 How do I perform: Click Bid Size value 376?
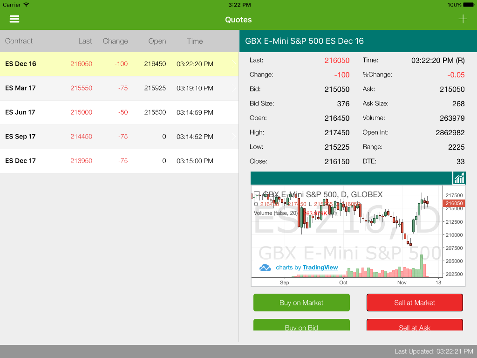point(343,104)
